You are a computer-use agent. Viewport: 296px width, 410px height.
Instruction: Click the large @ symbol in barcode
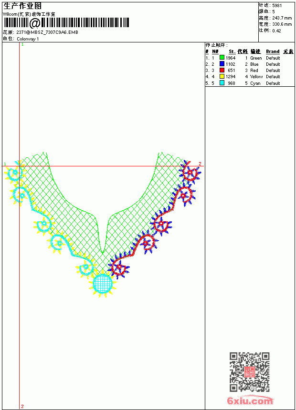click(34, 23)
